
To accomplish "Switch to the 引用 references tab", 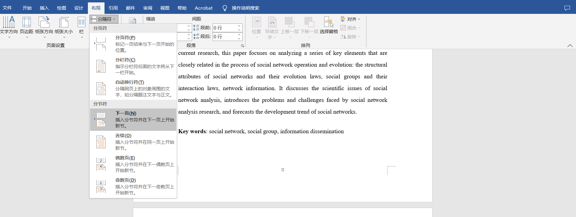I will pos(113,8).
